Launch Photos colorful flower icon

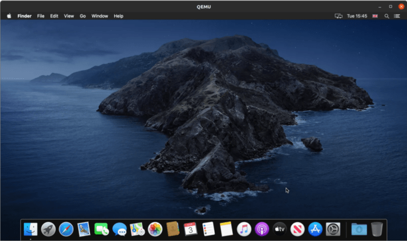click(x=155, y=229)
